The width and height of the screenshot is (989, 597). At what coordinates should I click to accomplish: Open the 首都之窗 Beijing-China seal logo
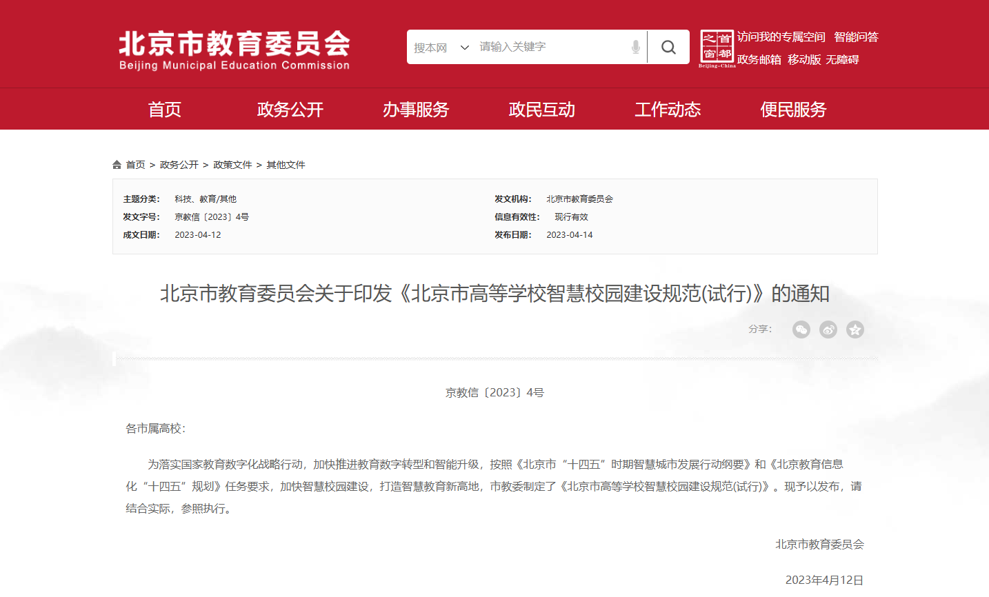click(717, 47)
